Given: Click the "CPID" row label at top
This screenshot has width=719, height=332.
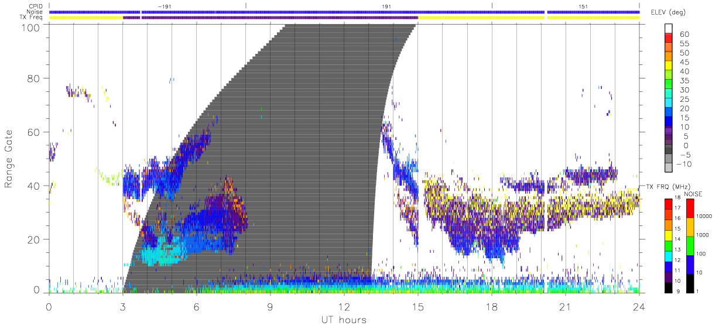Looking at the screenshot, I should pos(36,6).
